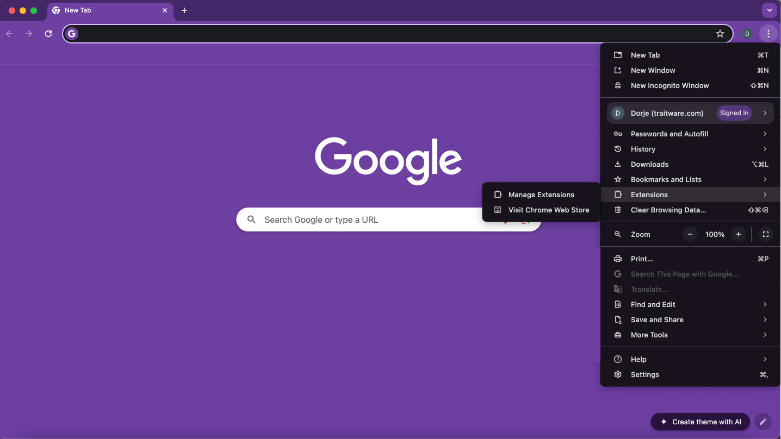Viewport: 781px width, 439px height.
Task: Click the pencil customize Chrome icon
Action: (x=763, y=422)
